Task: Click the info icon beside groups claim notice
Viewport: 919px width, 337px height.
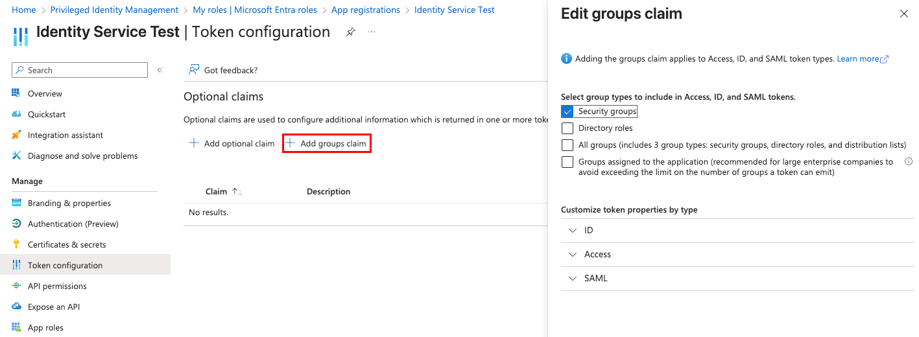Action: [566, 59]
